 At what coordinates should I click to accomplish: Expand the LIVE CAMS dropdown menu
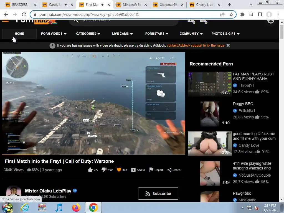click(x=122, y=34)
